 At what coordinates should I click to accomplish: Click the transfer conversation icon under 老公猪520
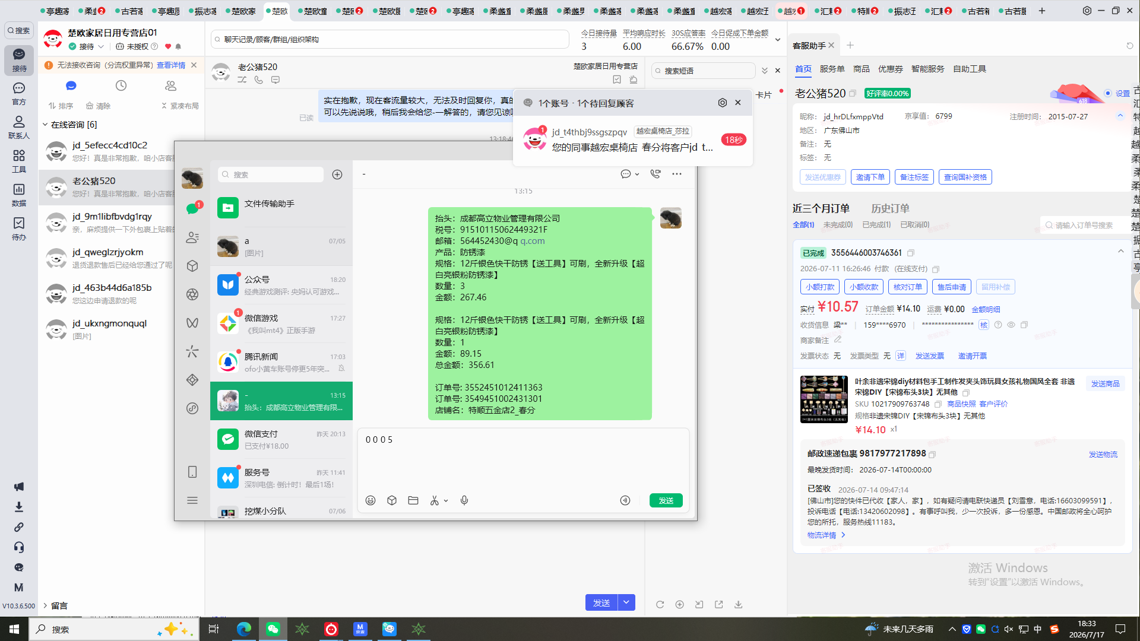click(242, 80)
